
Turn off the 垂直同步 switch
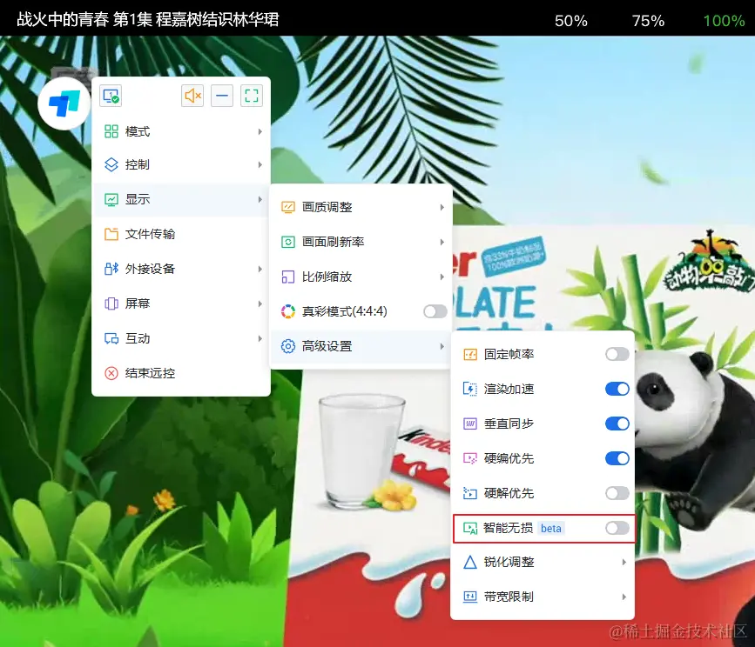(x=617, y=424)
